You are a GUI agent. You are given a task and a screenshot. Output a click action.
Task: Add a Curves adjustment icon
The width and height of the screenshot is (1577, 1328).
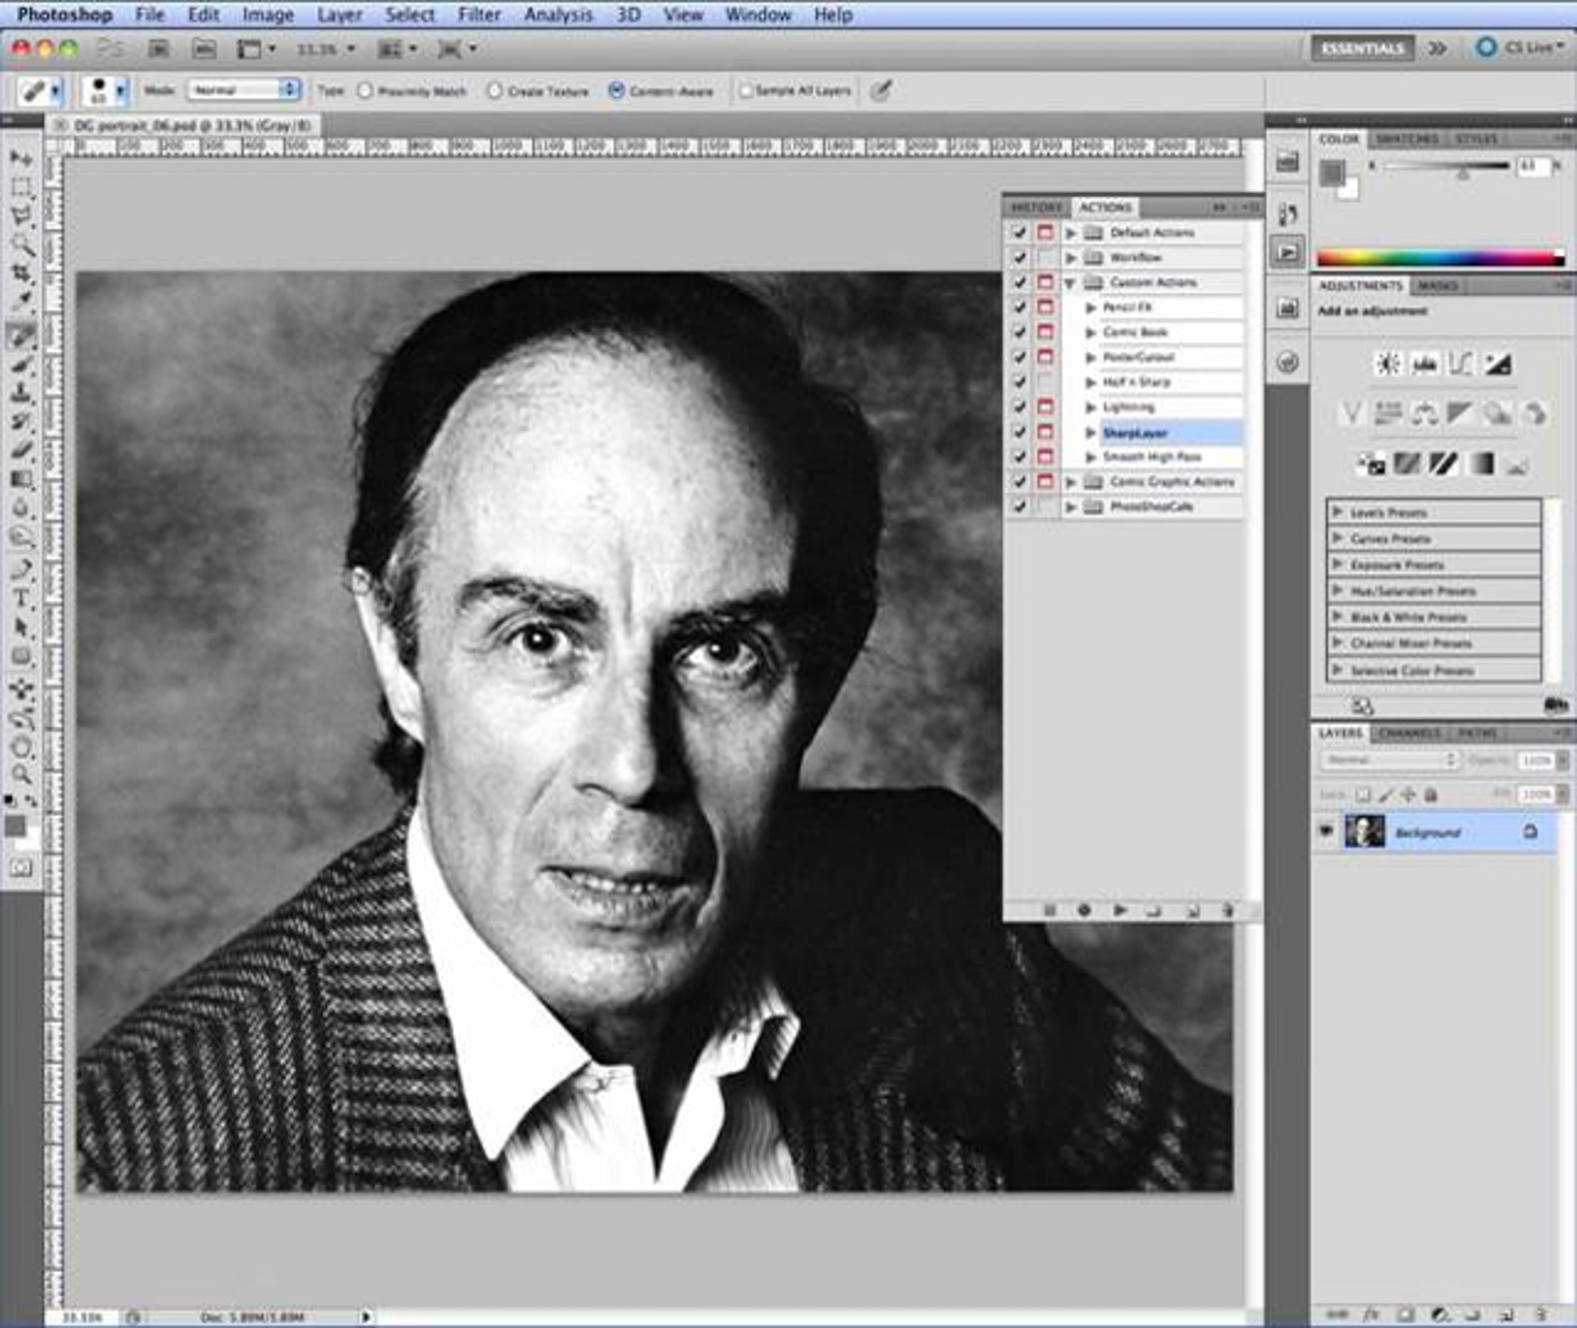1460,365
